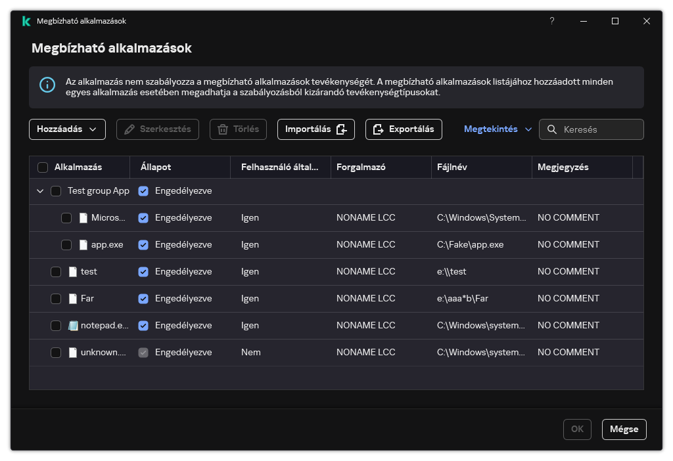Click the magnifier icon in search box
The width and height of the screenshot is (673, 461).
click(552, 129)
